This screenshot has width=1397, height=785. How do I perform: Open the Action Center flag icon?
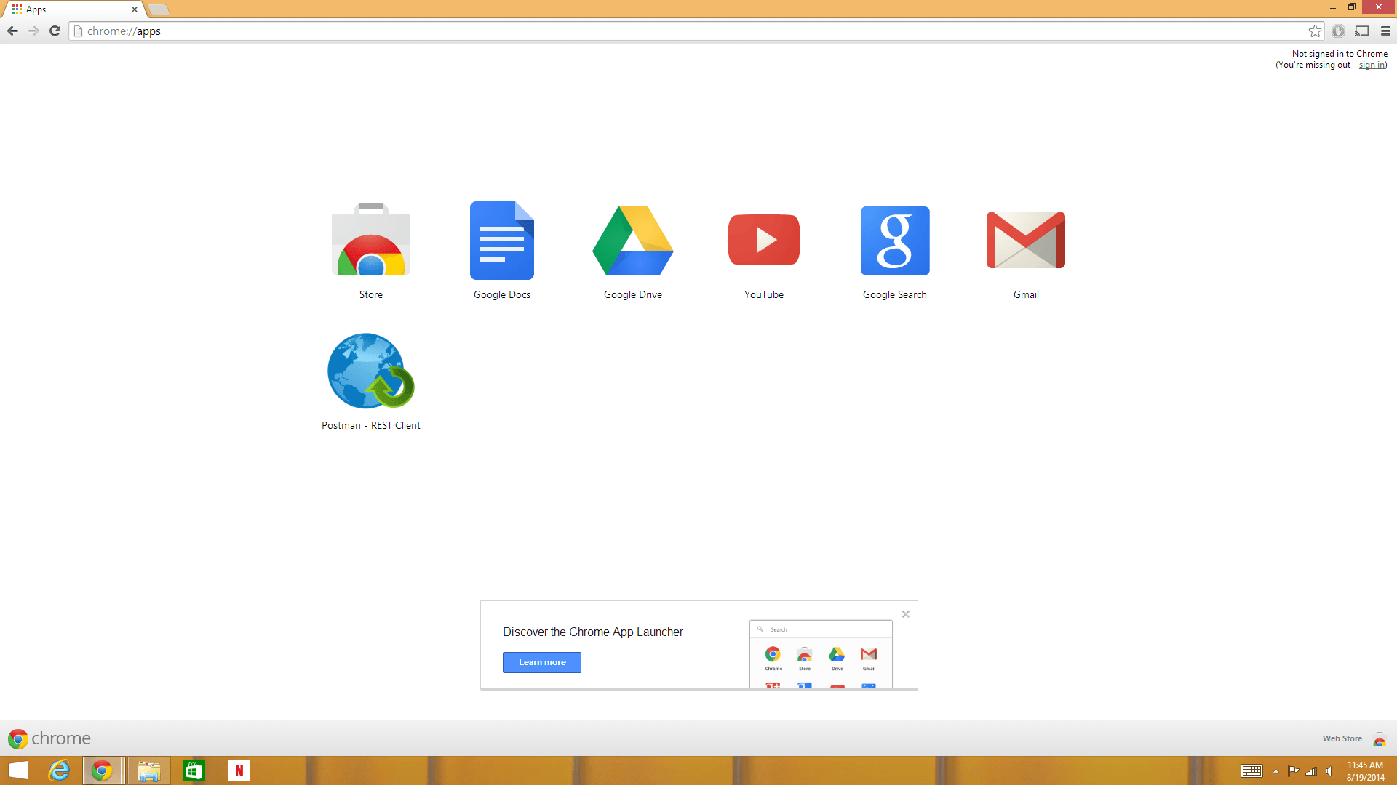1293,771
